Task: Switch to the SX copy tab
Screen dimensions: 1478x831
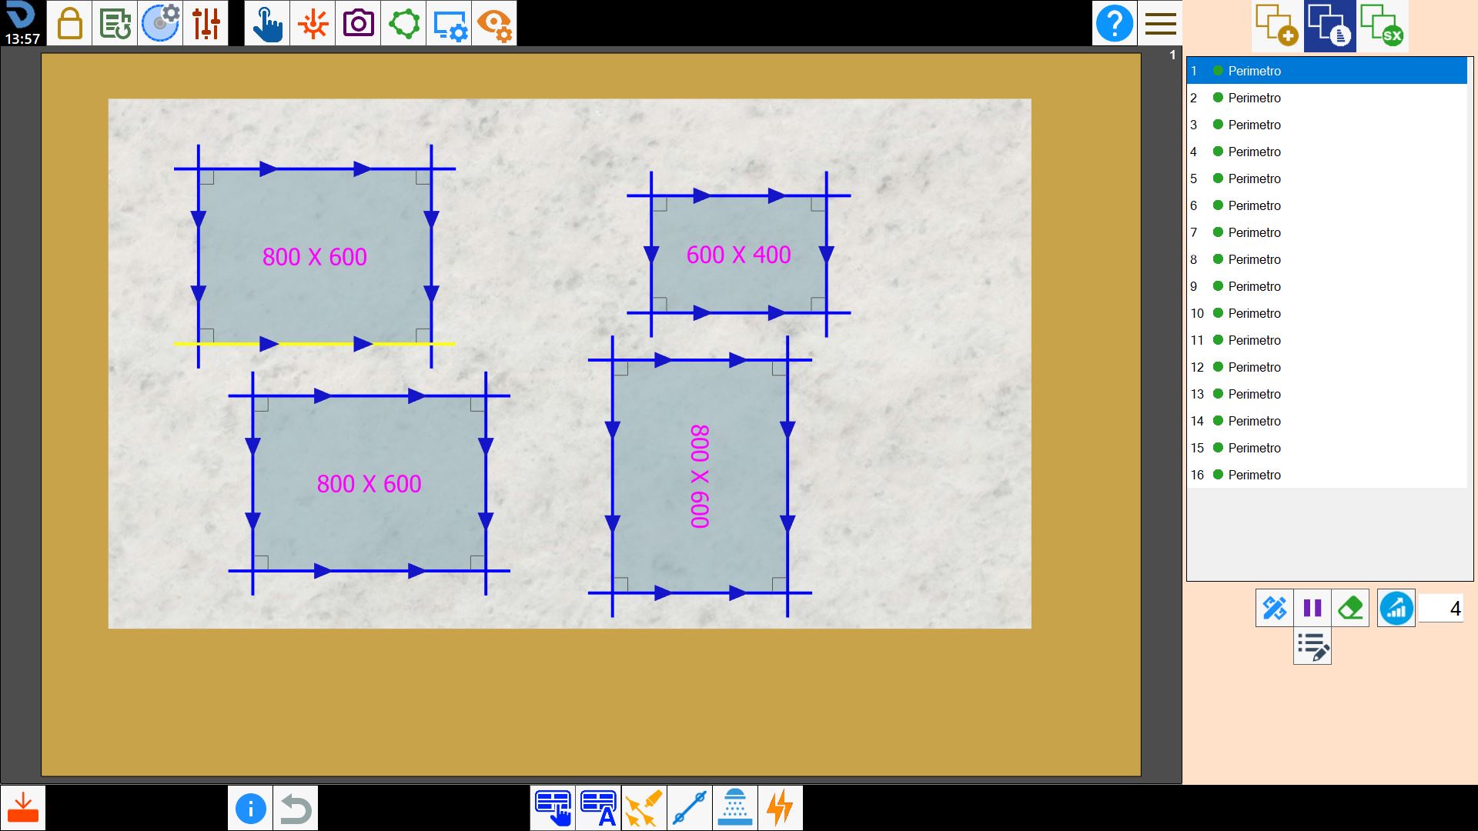Action: tap(1383, 26)
